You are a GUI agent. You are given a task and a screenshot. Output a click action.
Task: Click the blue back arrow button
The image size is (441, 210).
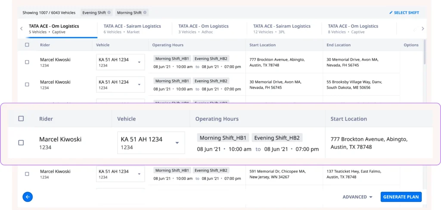pos(28,197)
